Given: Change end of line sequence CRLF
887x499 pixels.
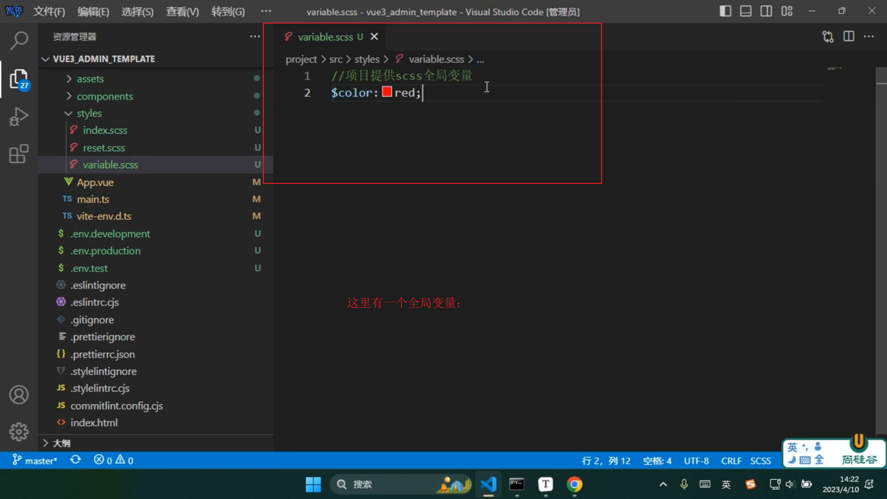Looking at the screenshot, I should pyautogui.click(x=731, y=461).
